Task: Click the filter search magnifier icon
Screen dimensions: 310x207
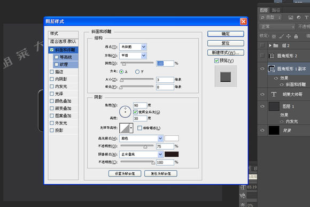Action: (262, 18)
